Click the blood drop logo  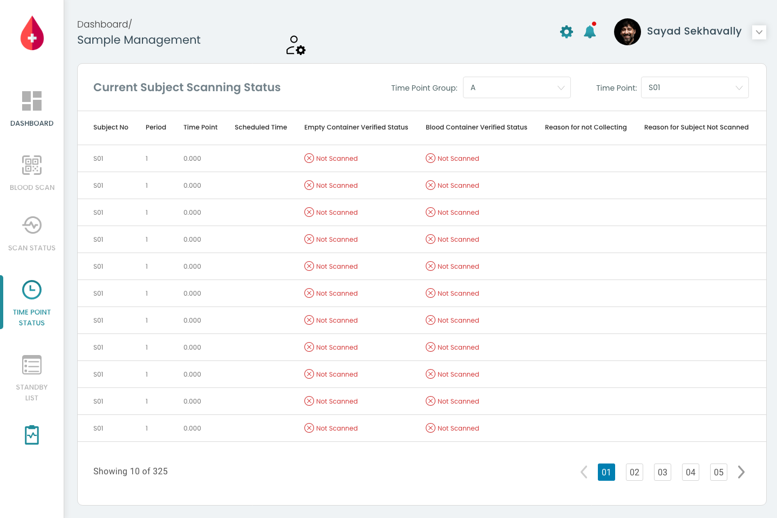32,33
